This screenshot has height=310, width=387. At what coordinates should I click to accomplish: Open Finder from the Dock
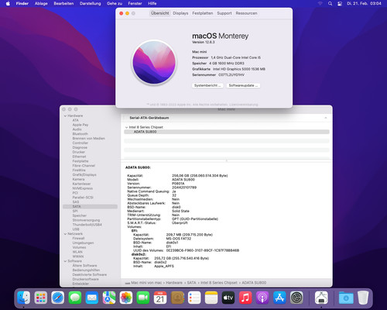[x=23, y=298]
